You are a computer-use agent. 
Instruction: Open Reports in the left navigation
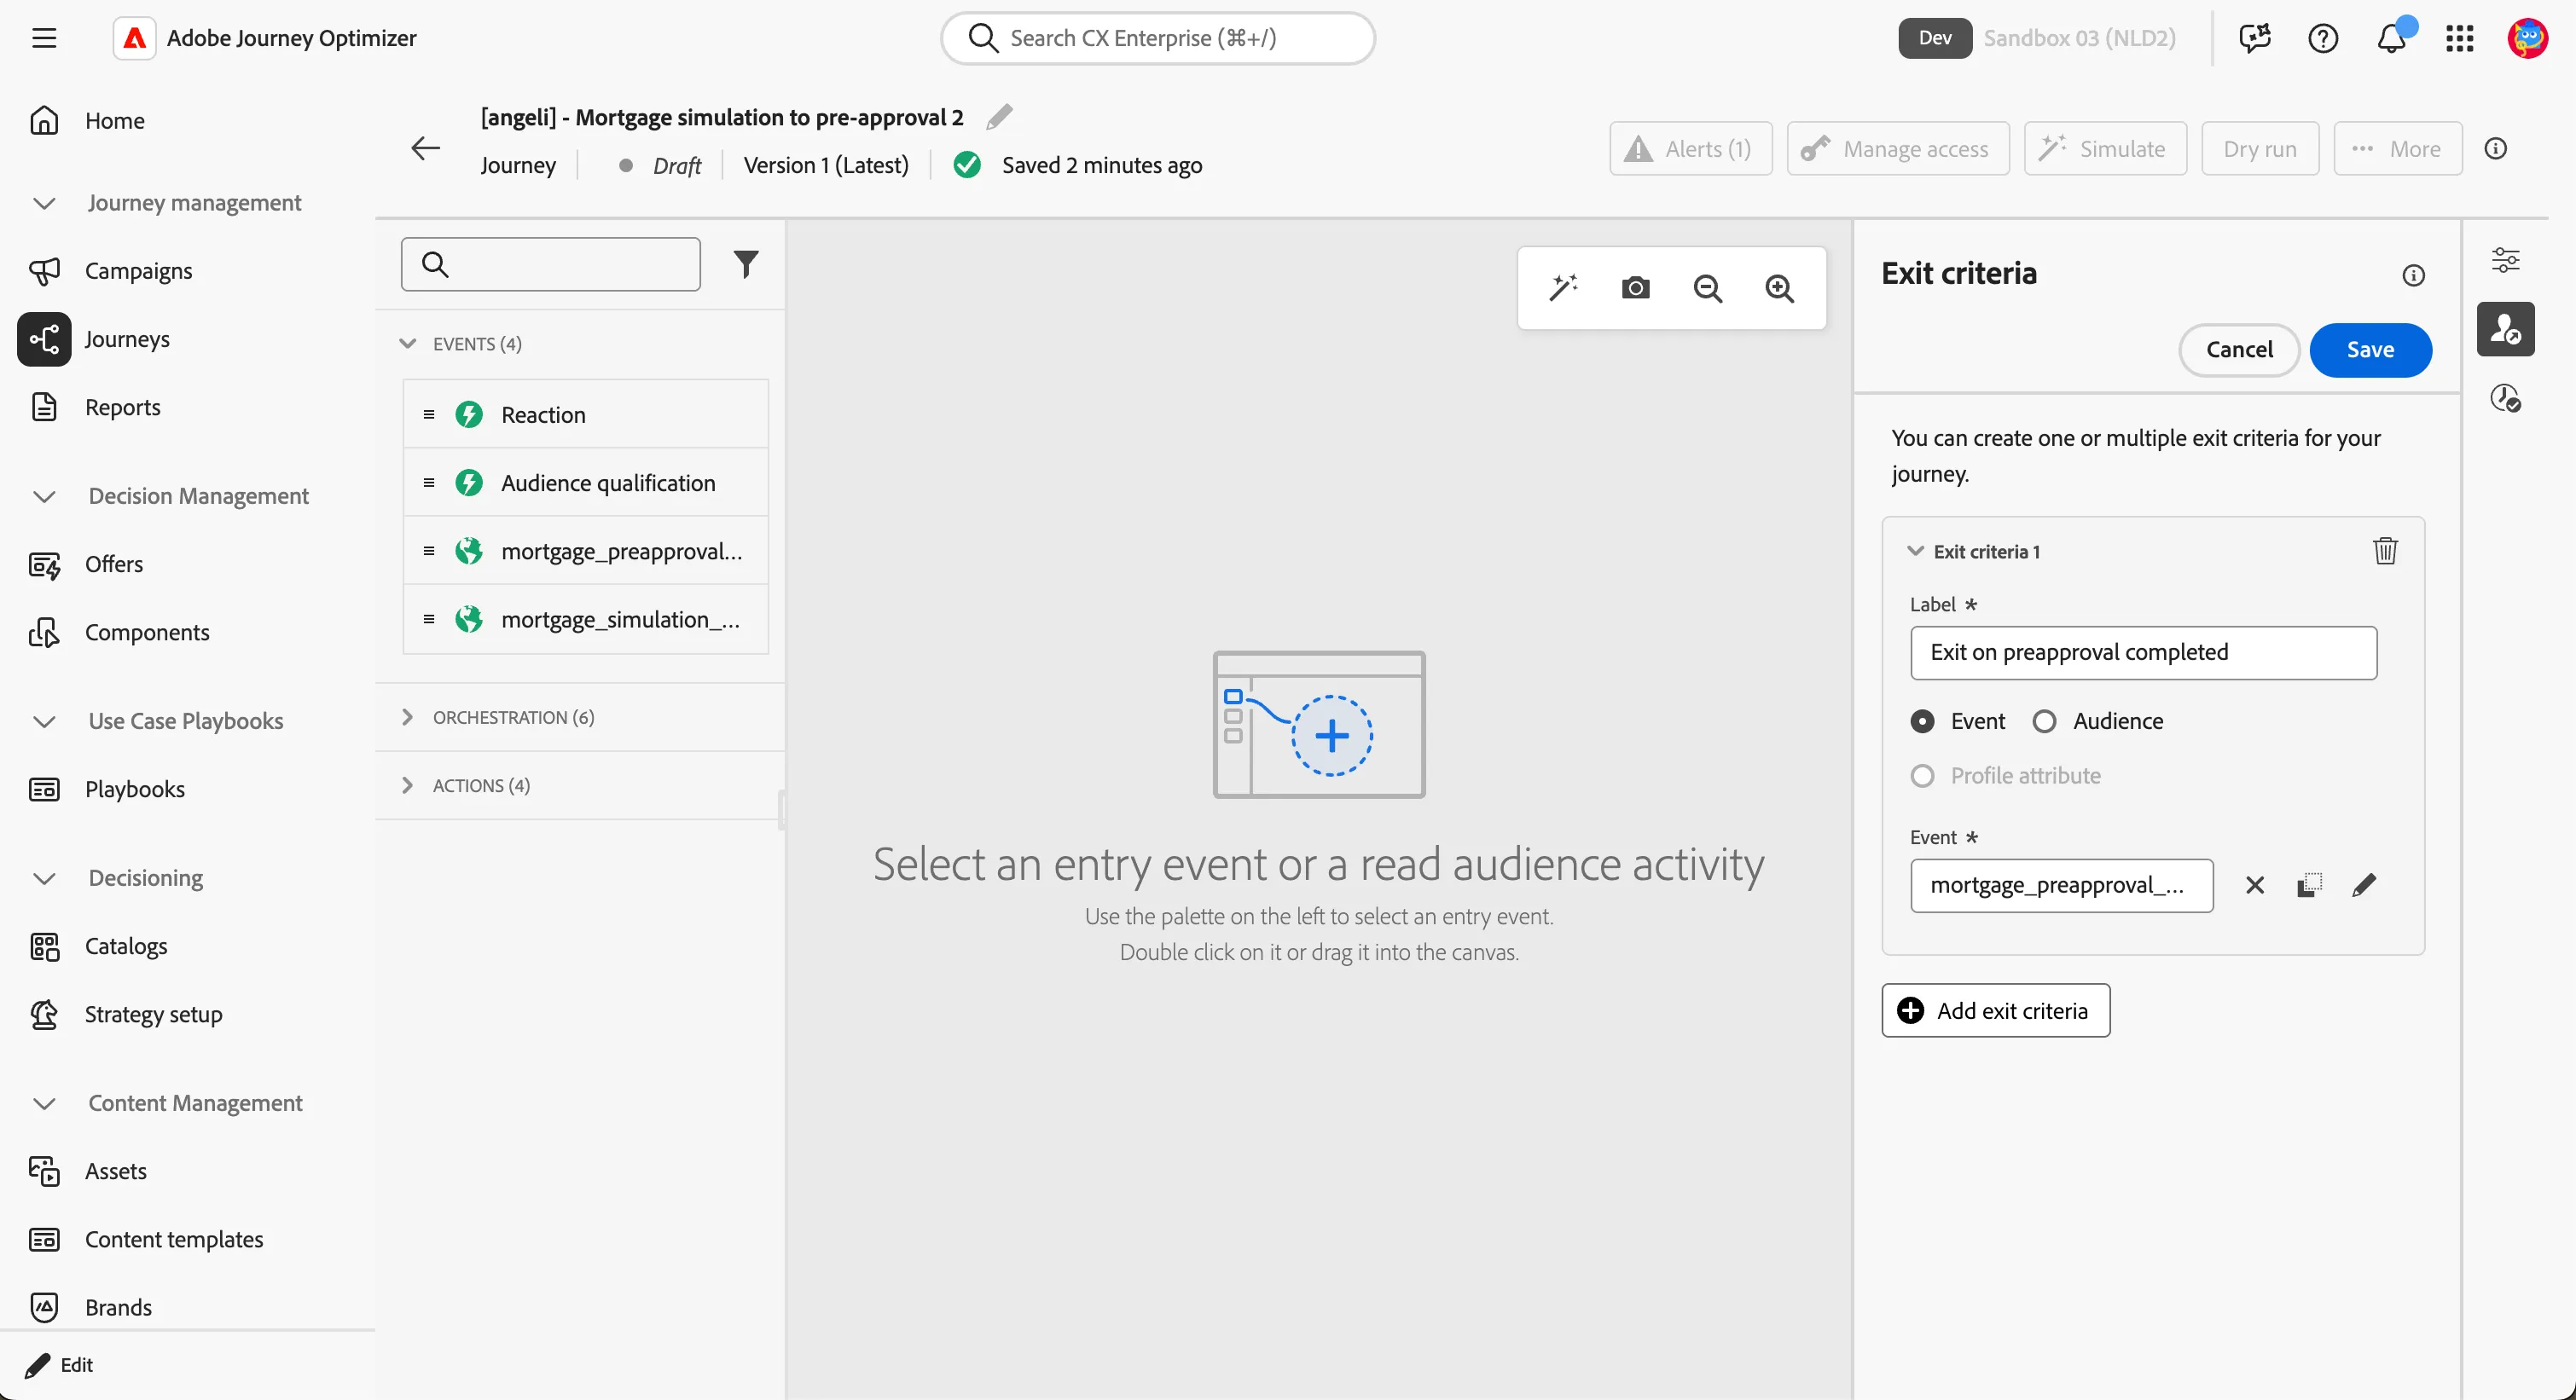pyautogui.click(x=122, y=407)
